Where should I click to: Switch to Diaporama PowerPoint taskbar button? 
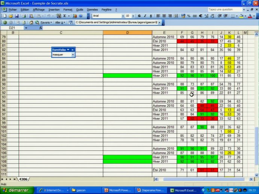(151, 190)
